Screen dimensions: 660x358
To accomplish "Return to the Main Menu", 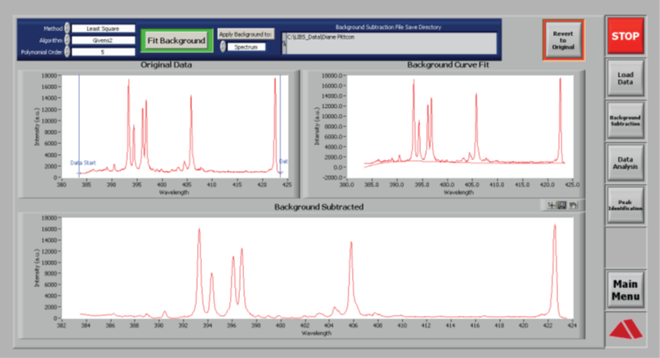I will [625, 290].
